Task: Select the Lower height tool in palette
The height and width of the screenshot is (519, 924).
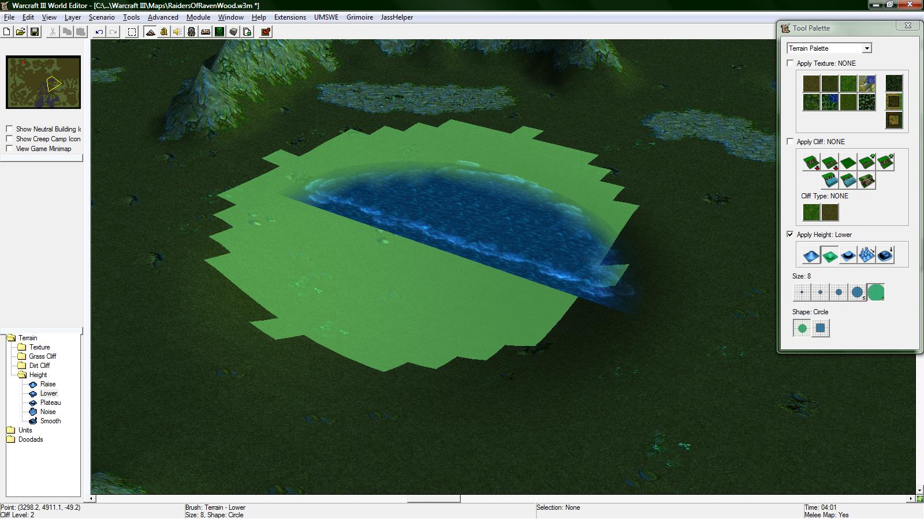Action: point(829,255)
